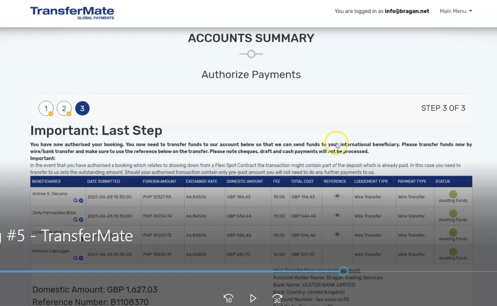Select step 3 circle in wizard
This screenshot has width=497, height=306.
(82, 108)
